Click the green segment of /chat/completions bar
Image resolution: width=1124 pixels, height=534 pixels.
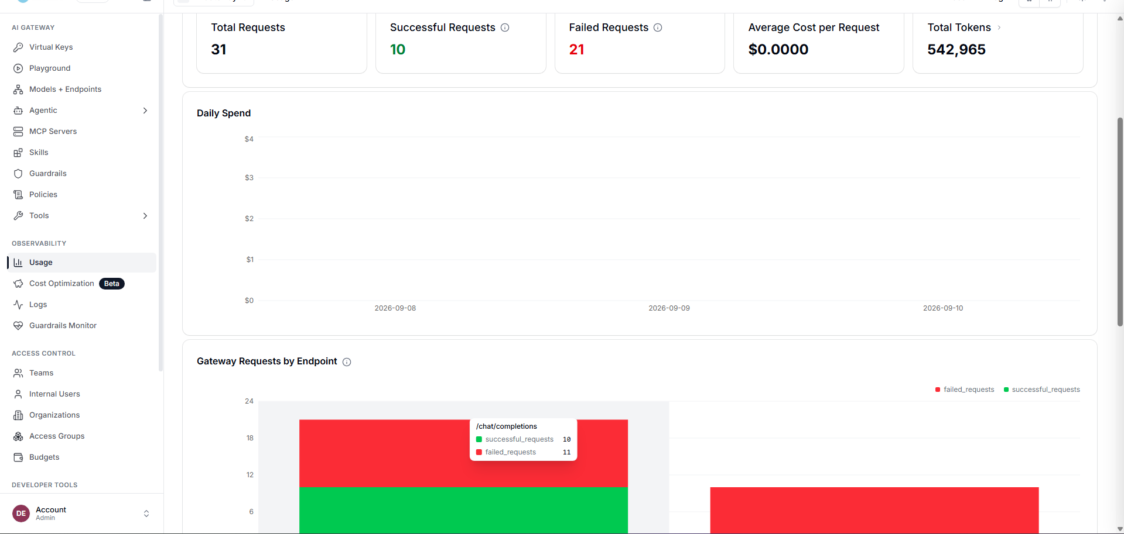point(463,510)
